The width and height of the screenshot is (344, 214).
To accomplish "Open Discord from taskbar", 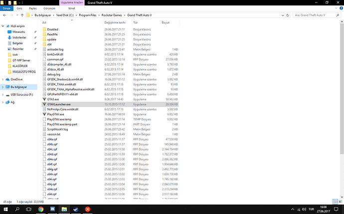I will point(52,209).
